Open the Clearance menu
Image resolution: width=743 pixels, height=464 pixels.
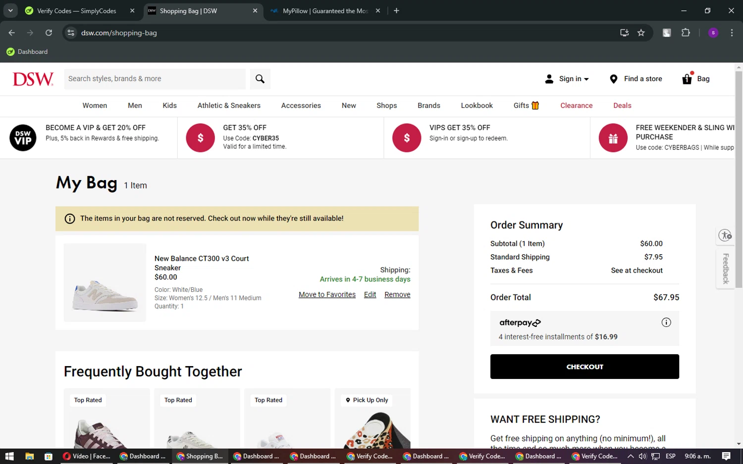click(577, 106)
